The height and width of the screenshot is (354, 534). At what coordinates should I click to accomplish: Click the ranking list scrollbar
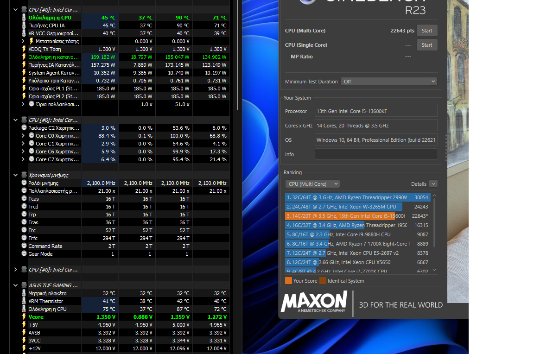[x=434, y=223]
